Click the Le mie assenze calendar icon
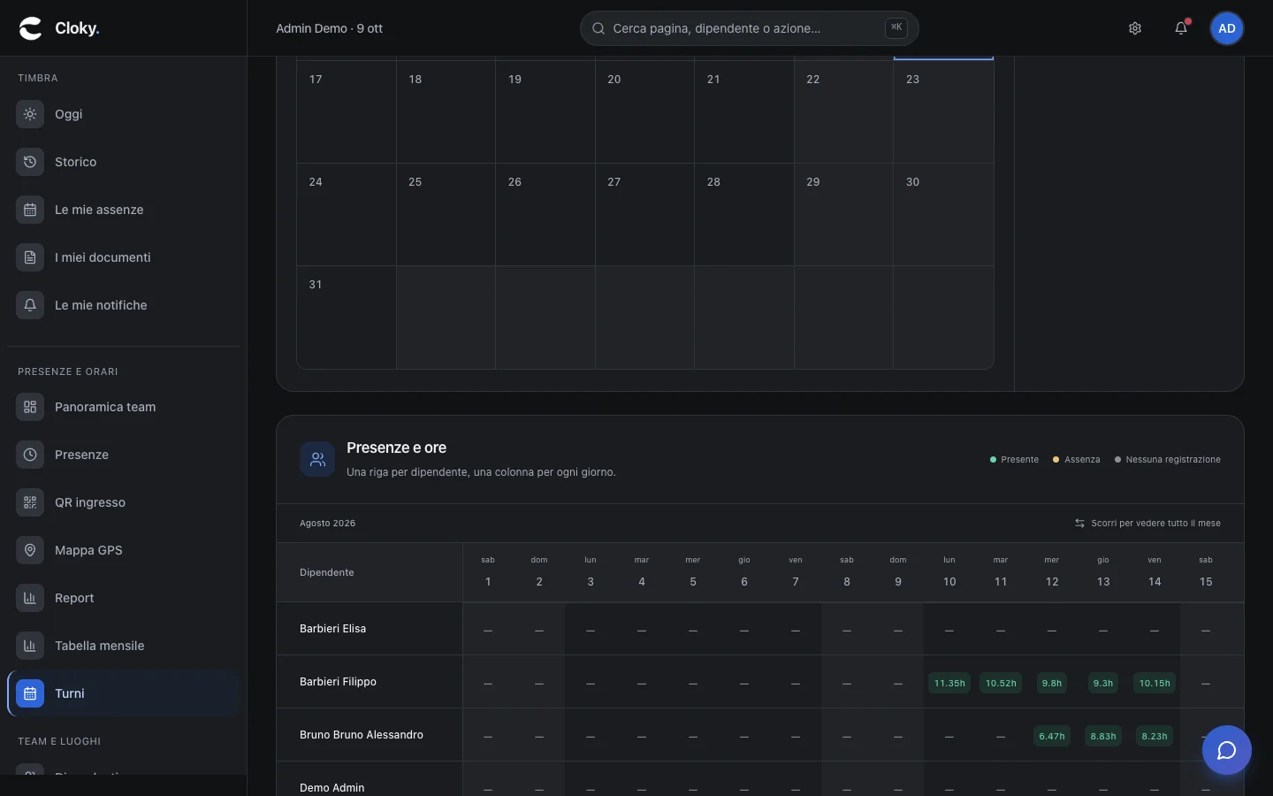This screenshot has height=796, width=1273. 30,210
